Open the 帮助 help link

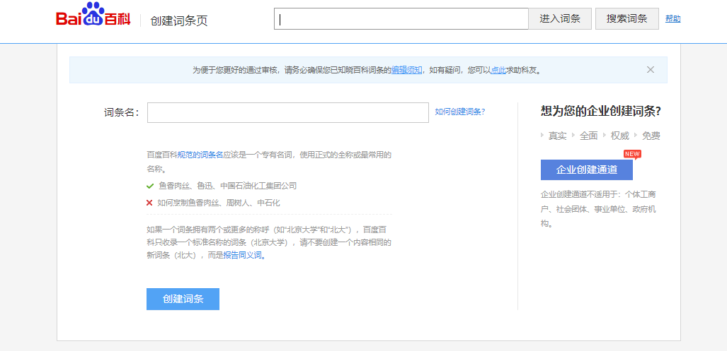(x=672, y=18)
